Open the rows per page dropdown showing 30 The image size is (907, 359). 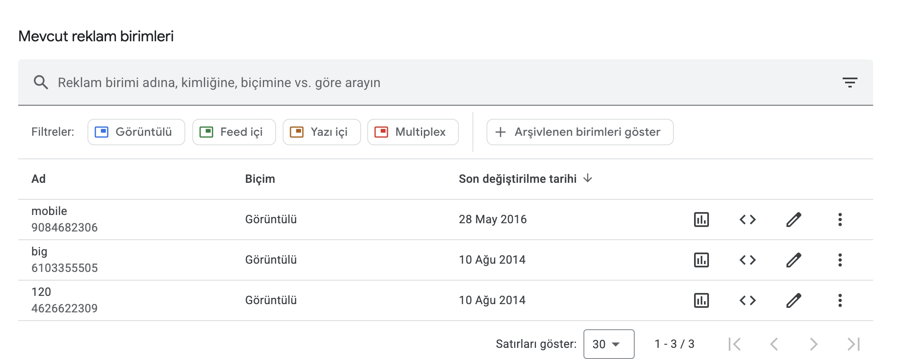[x=609, y=344]
